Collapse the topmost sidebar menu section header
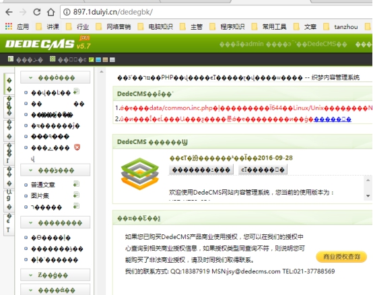Screen dimensions: 373x295 [x=55, y=77]
